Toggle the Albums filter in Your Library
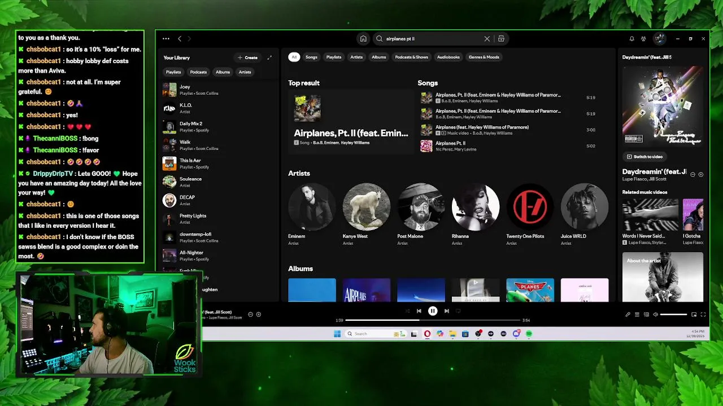The width and height of the screenshot is (723, 406). coord(223,72)
